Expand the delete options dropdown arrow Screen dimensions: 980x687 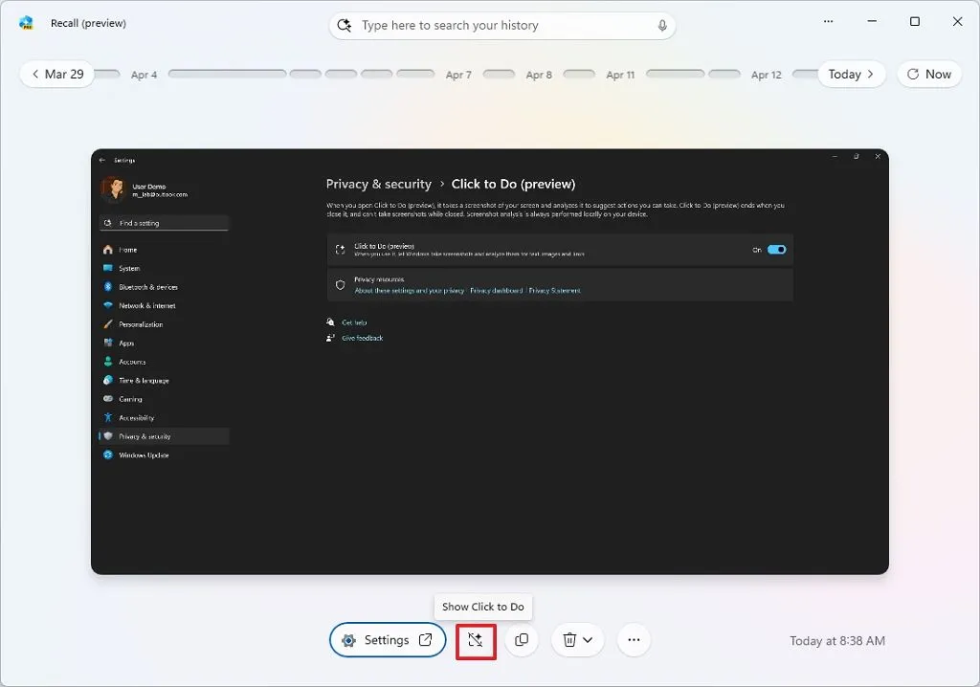click(x=589, y=640)
